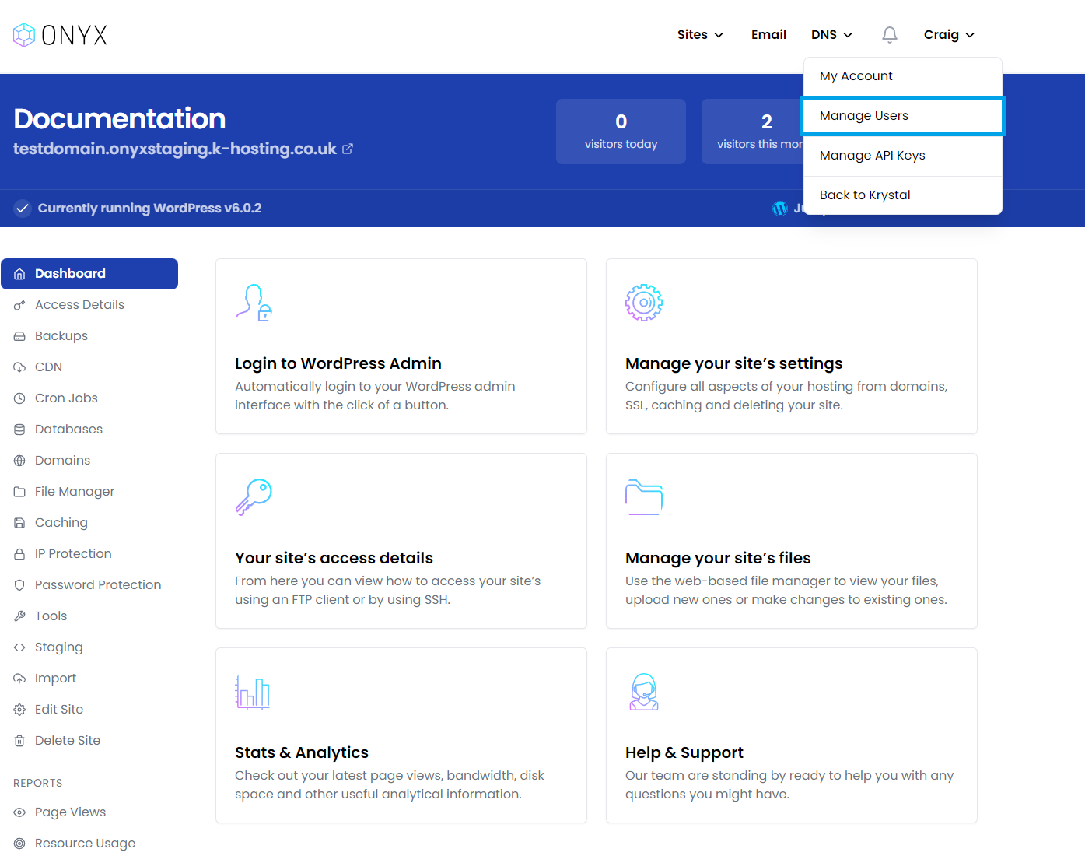This screenshot has height=863, width=1085.
Task: Click the Page Views eye icon
Action: [19, 812]
